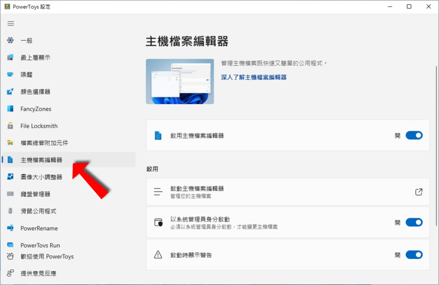Close the PowerToys settings window
The width and height of the screenshot is (439, 285).
click(428, 6)
